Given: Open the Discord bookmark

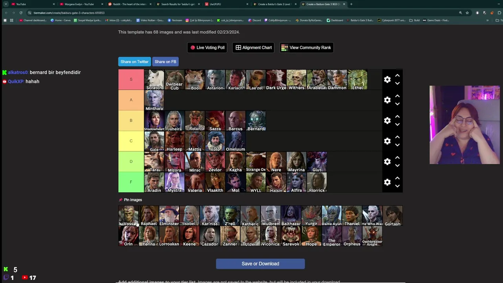Looking at the screenshot, I should point(255,20).
